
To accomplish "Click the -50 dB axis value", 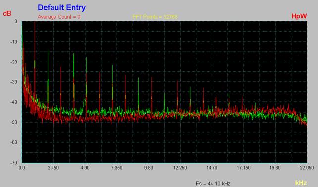I will pyautogui.click(x=14, y=122).
